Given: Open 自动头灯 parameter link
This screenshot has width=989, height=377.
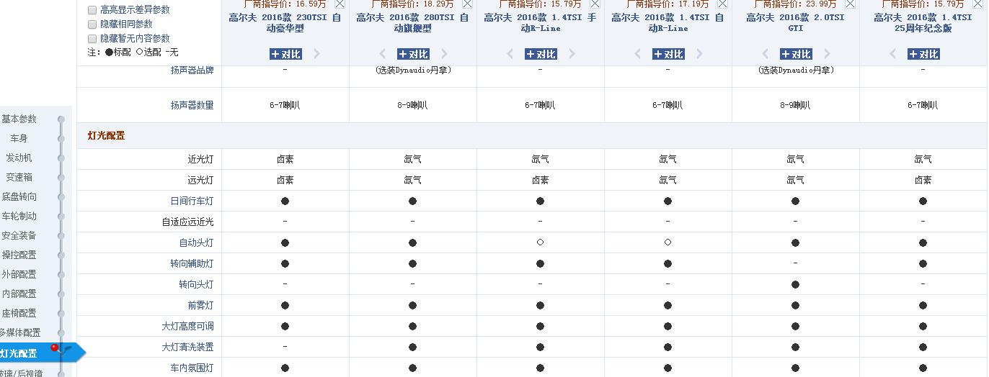Looking at the screenshot, I should pyautogui.click(x=196, y=243).
